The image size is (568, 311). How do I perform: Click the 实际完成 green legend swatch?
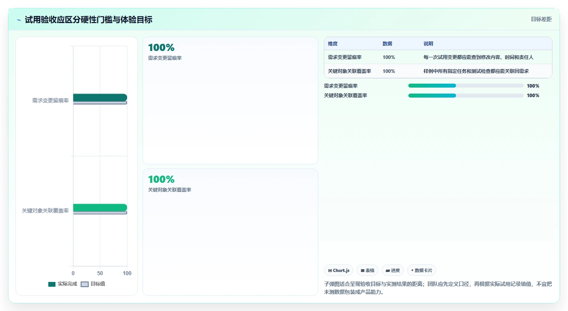click(x=52, y=284)
